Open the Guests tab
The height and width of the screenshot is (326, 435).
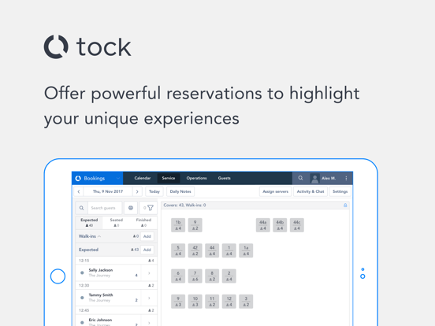224,178
